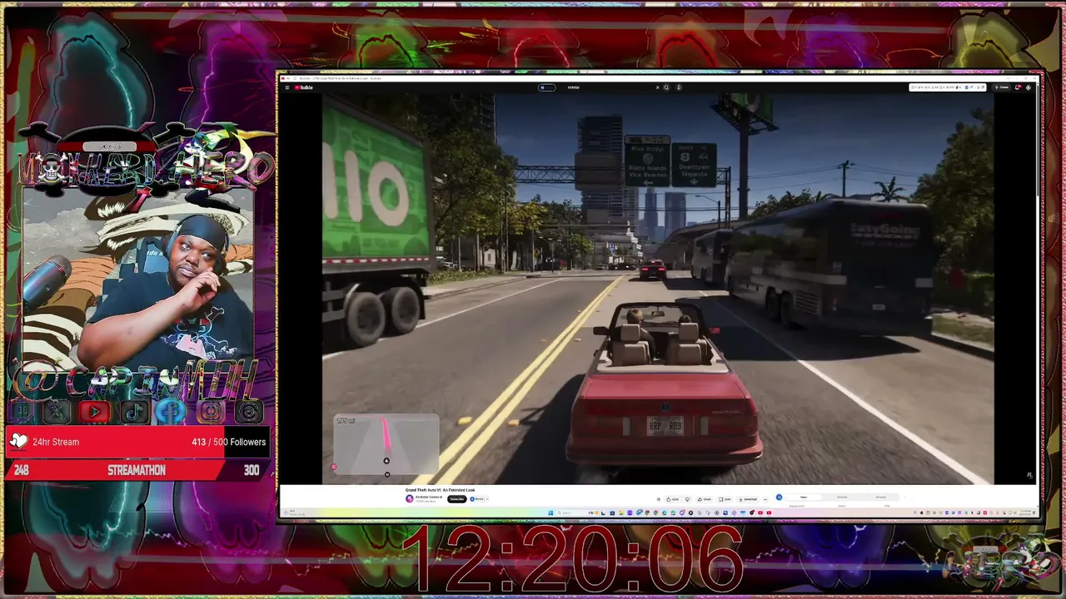The width and height of the screenshot is (1066, 599).
Task: Clear the YouTube search query
Action: coord(657,87)
